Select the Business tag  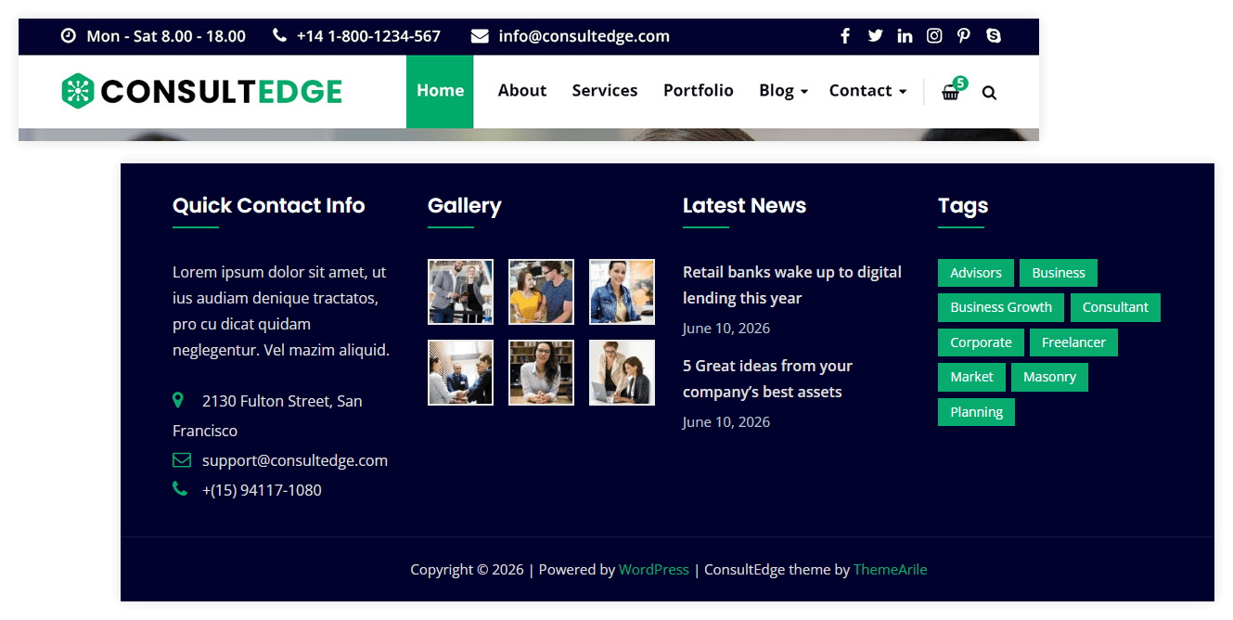click(x=1059, y=273)
